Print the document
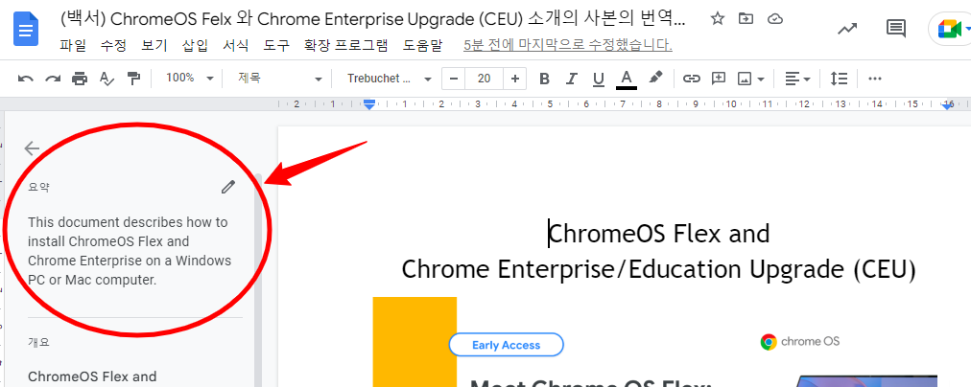The image size is (971, 387). [80, 79]
